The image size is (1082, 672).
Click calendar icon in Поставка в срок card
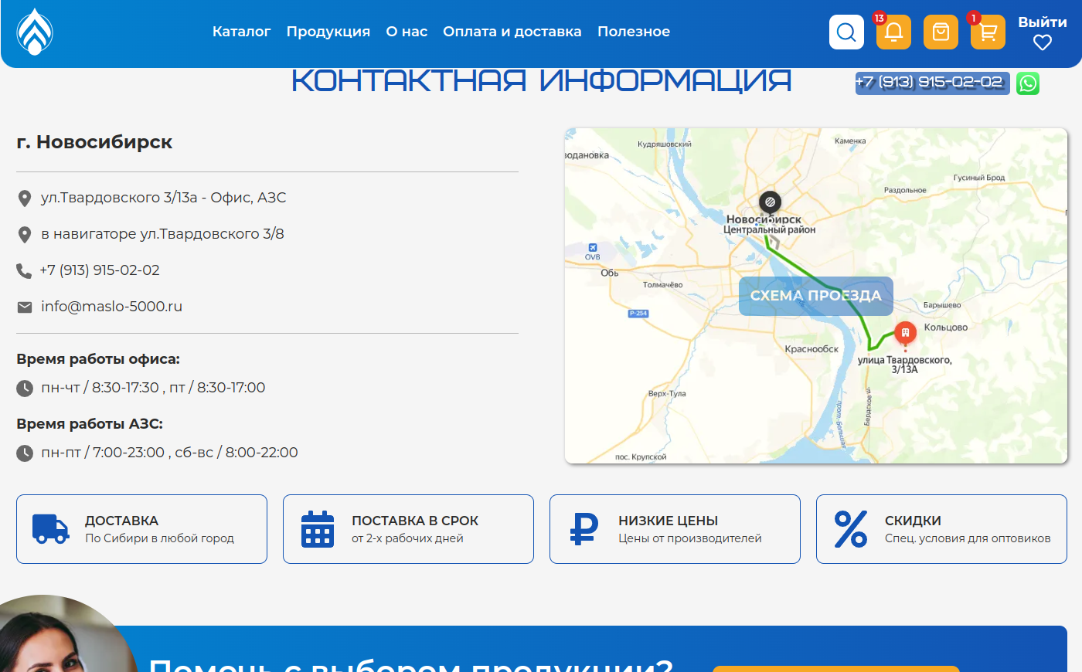point(318,529)
